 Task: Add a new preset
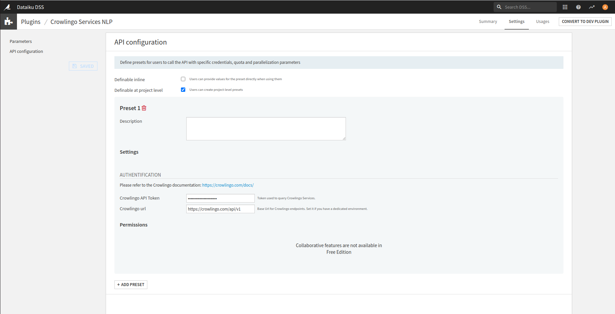point(131,285)
